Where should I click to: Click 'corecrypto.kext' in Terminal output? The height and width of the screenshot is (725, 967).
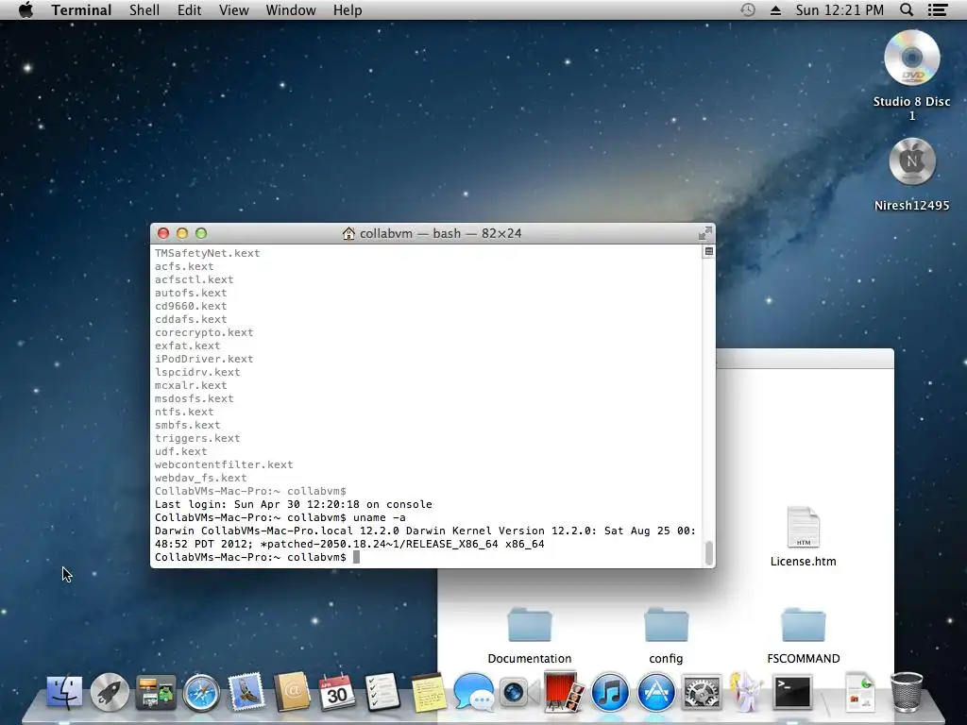coord(204,332)
